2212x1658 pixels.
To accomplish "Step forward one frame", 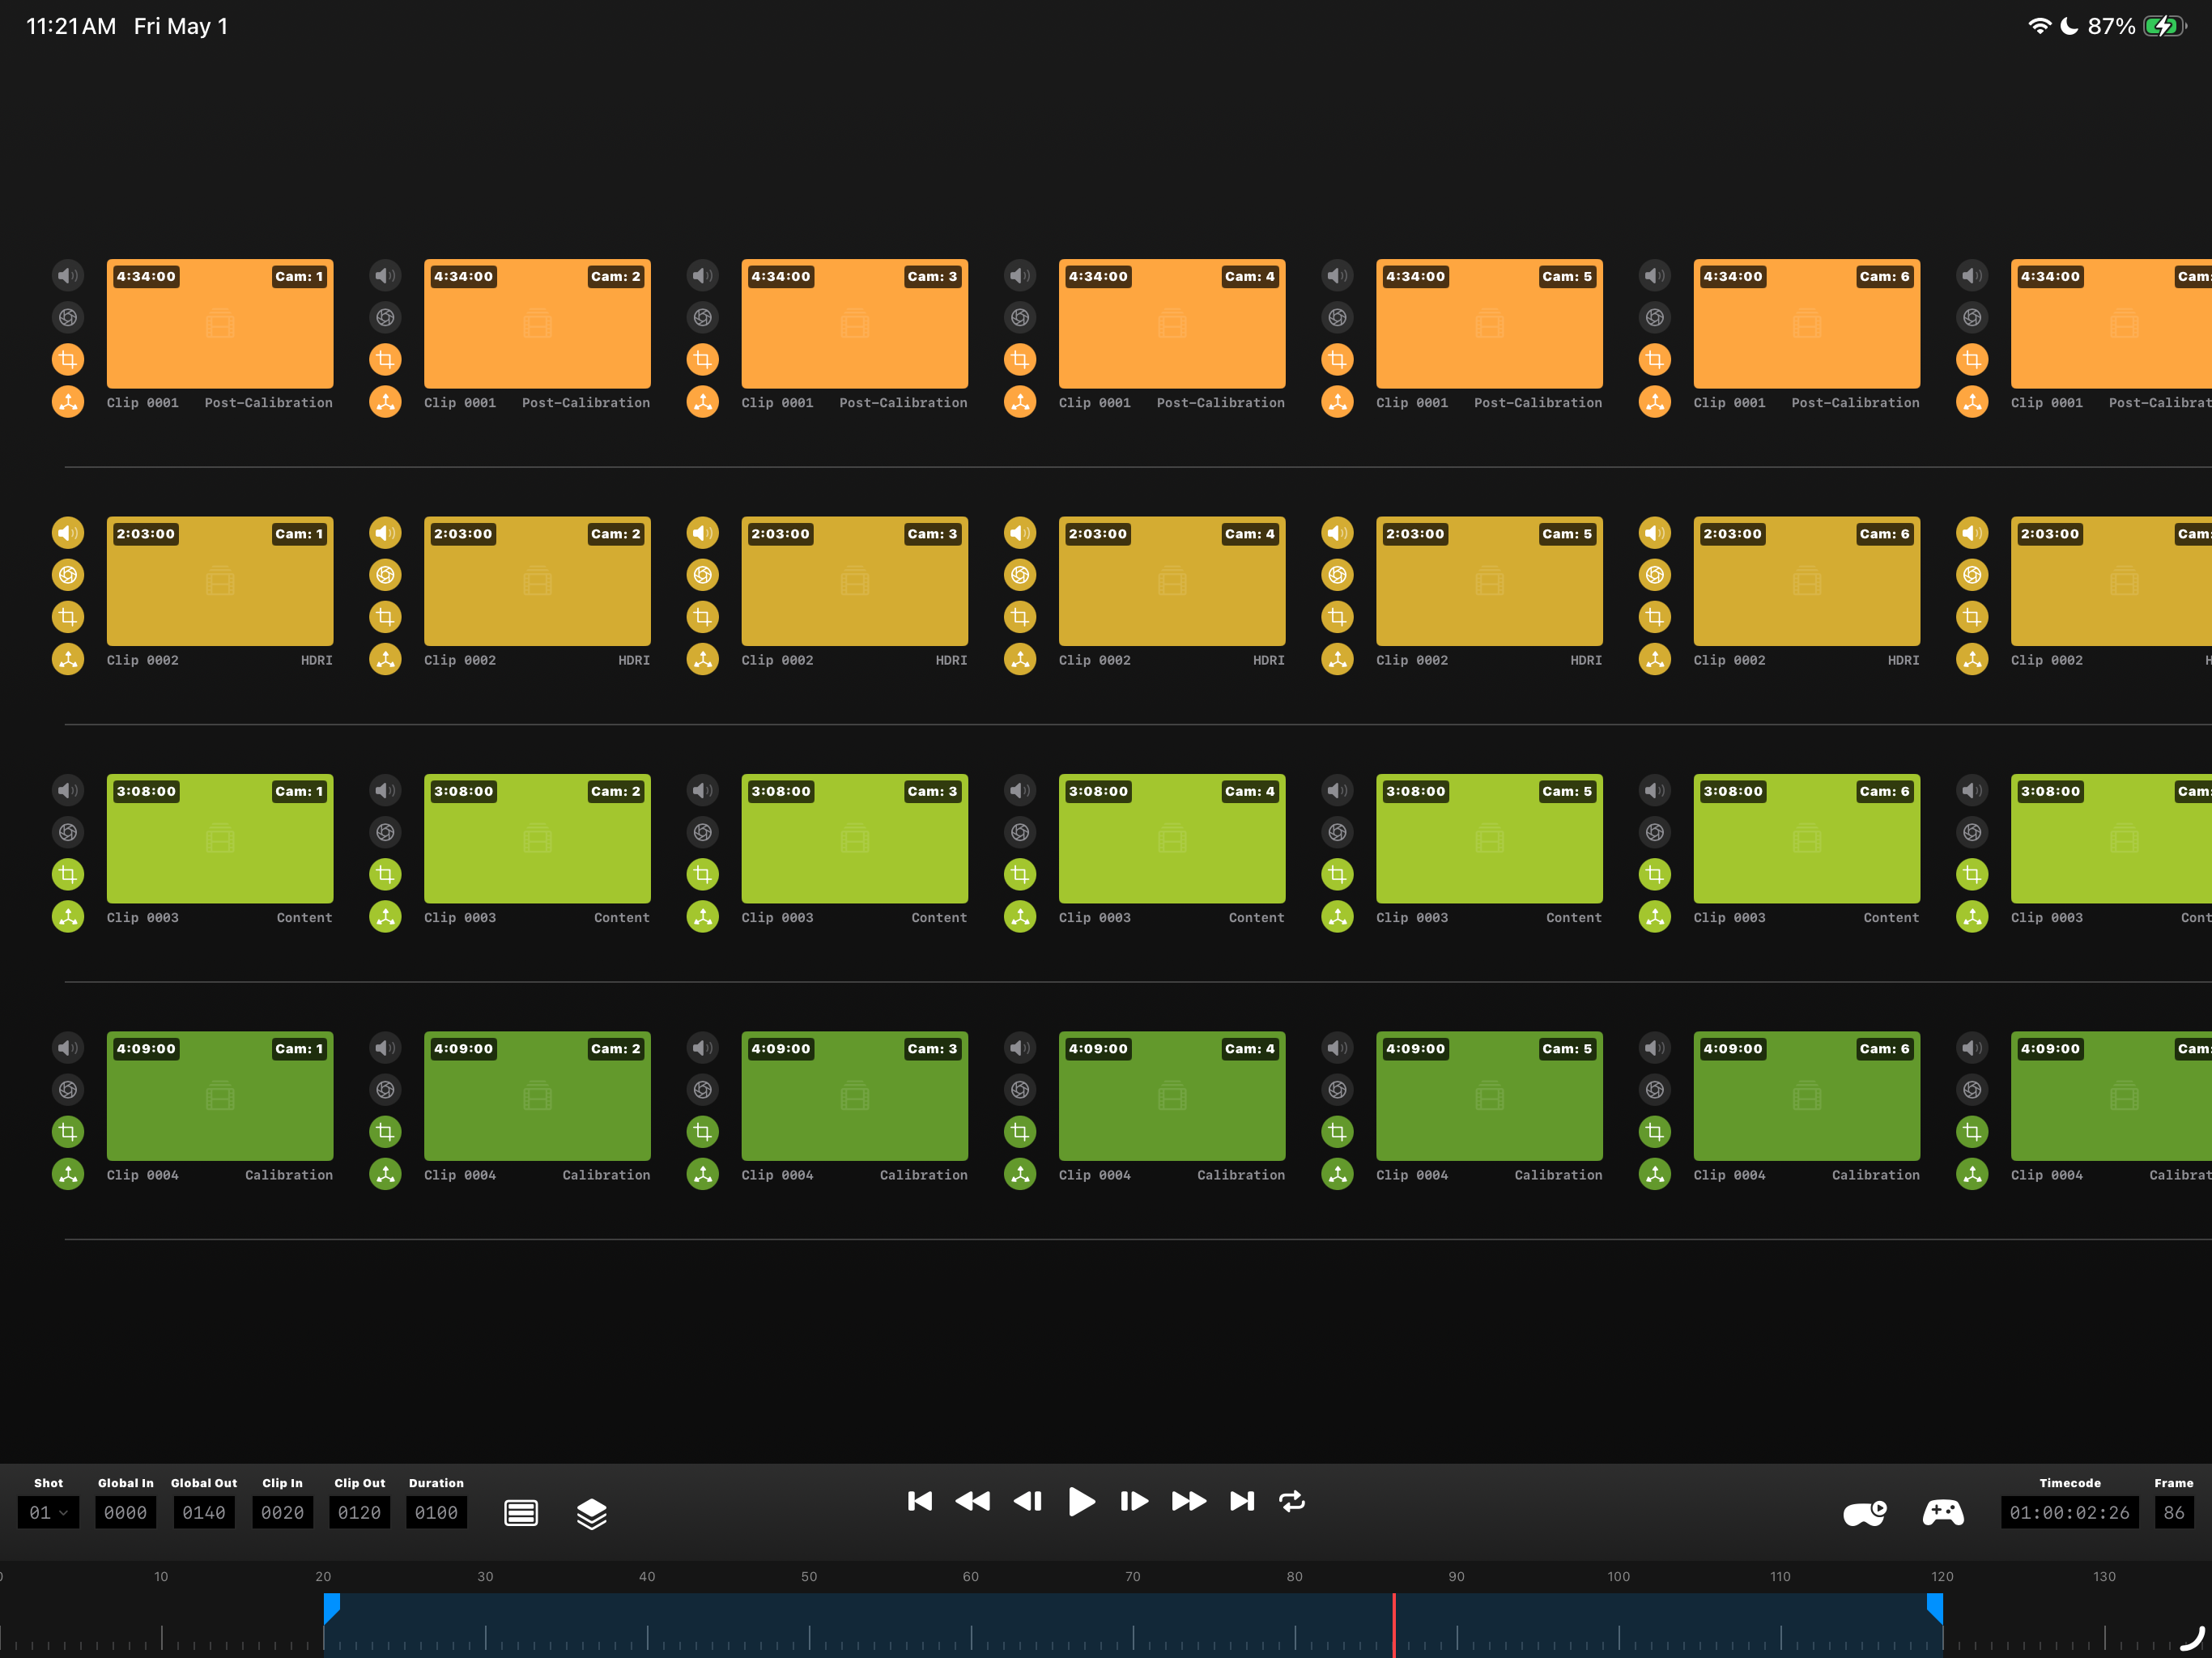I will pyautogui.click(x=1134, y=1501).
